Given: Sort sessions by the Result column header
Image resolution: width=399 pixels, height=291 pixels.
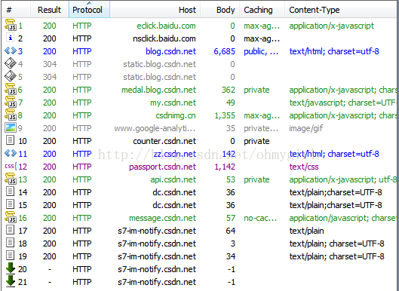Looking at the screenshot, I should 49,10.
